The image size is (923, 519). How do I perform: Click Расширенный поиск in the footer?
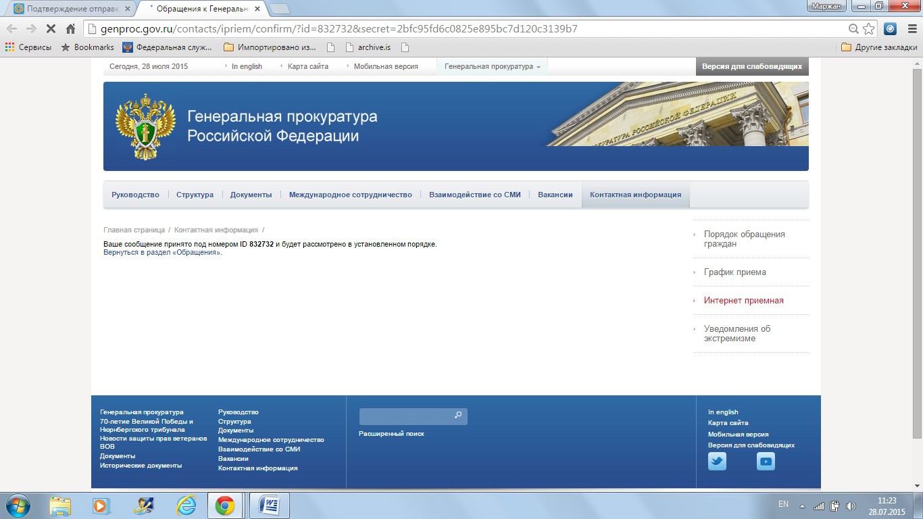coord(391,434)
